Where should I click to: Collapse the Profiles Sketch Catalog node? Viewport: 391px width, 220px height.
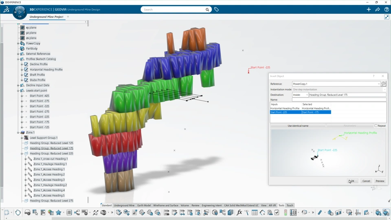[18, 59]
